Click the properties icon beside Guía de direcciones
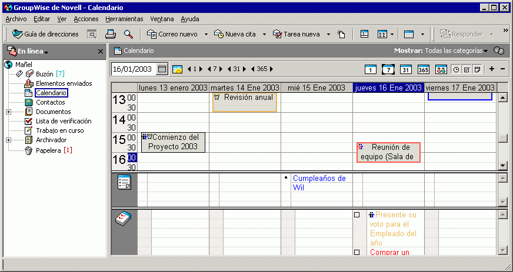 coord(92,34)
